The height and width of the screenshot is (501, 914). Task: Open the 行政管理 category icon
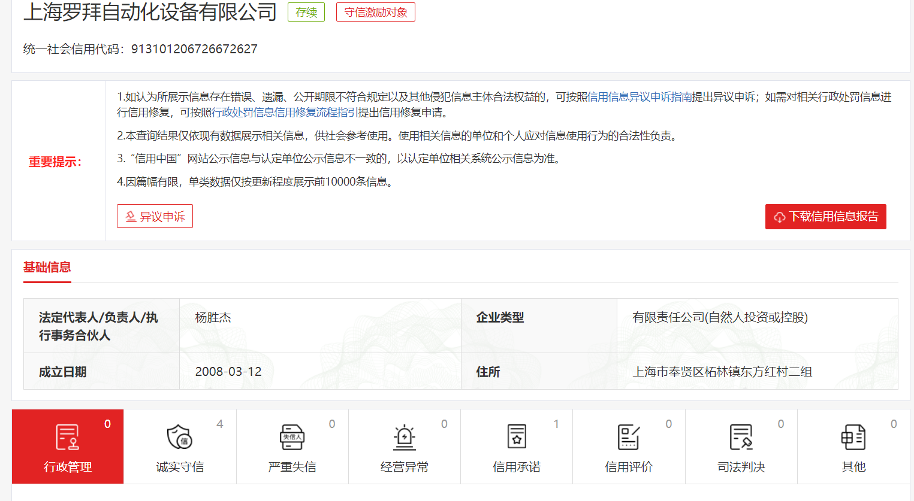pos(67,437)
